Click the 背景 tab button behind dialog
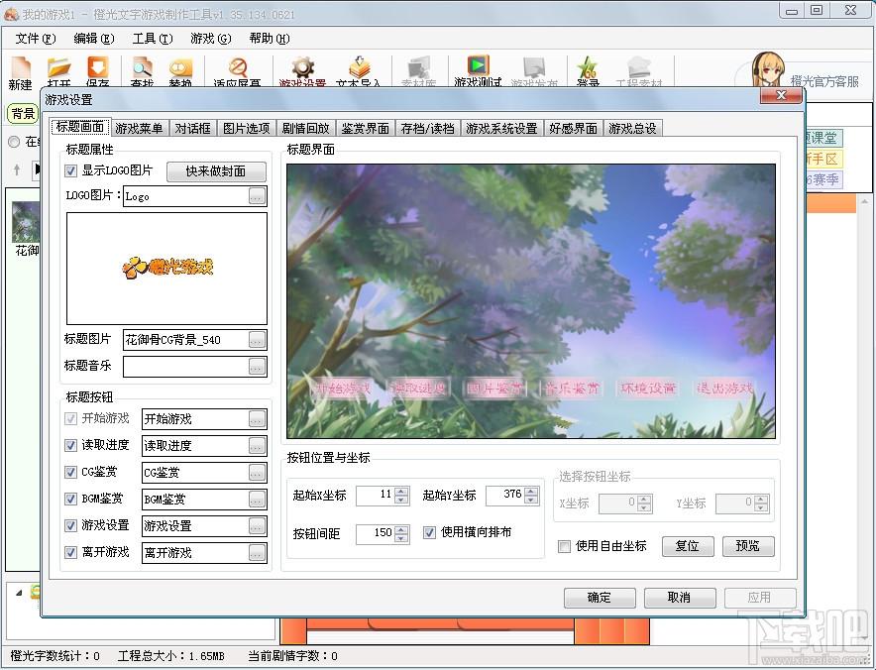 pyautogui.click(x=23, y=114)
